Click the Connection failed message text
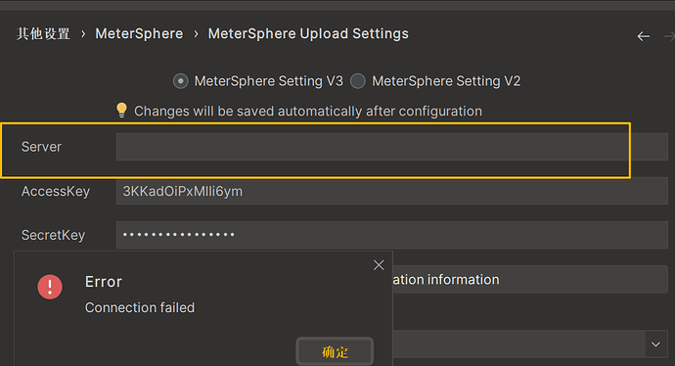 click(x=140, y=307)
